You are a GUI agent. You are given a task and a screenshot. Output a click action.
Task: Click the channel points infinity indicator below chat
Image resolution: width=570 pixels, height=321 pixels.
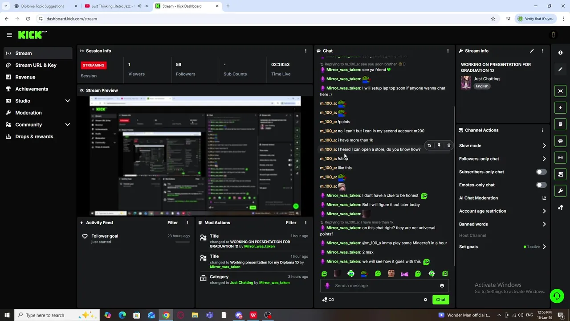click(x=328, y=300)
